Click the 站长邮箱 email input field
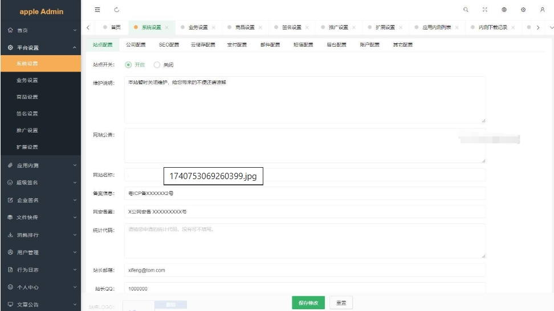Screen dimensions: 554x311 click(304, 270)
